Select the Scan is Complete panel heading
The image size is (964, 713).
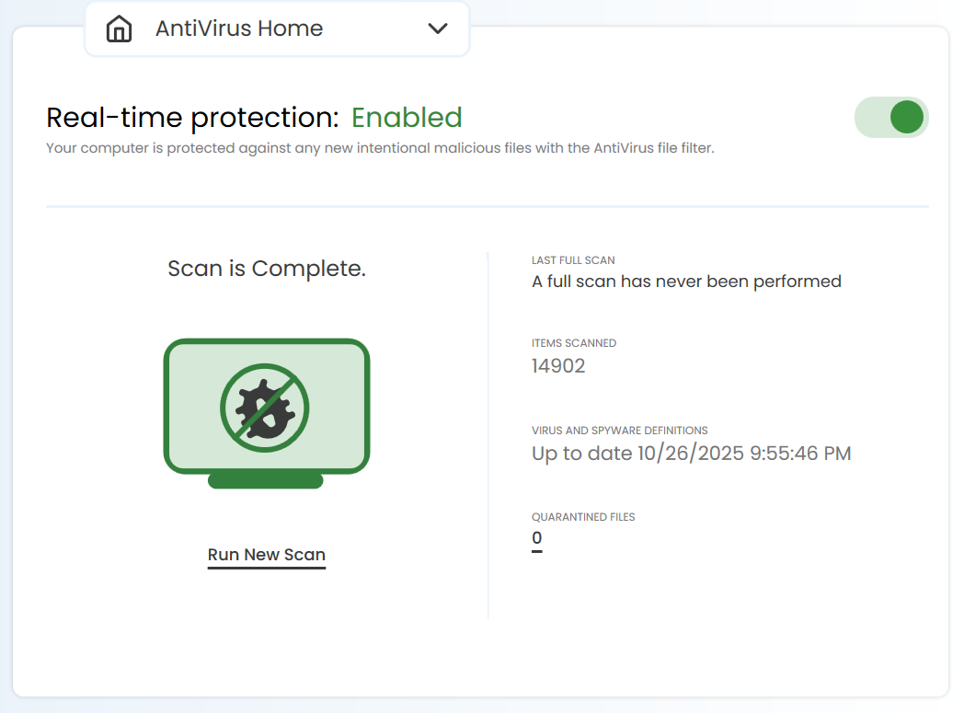tap(266, 268)
